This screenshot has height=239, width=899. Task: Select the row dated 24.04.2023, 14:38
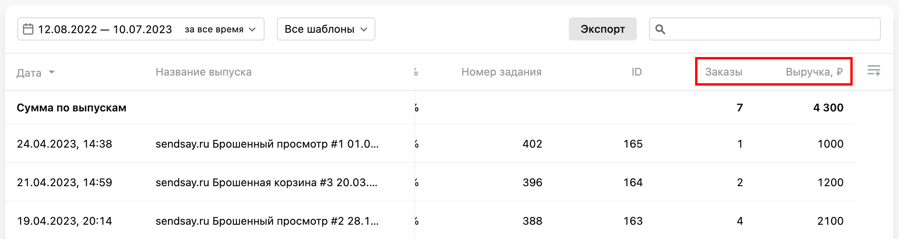(x=64, y=144)
